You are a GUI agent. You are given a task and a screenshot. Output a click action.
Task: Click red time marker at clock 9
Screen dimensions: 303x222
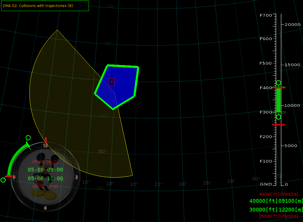9,176
